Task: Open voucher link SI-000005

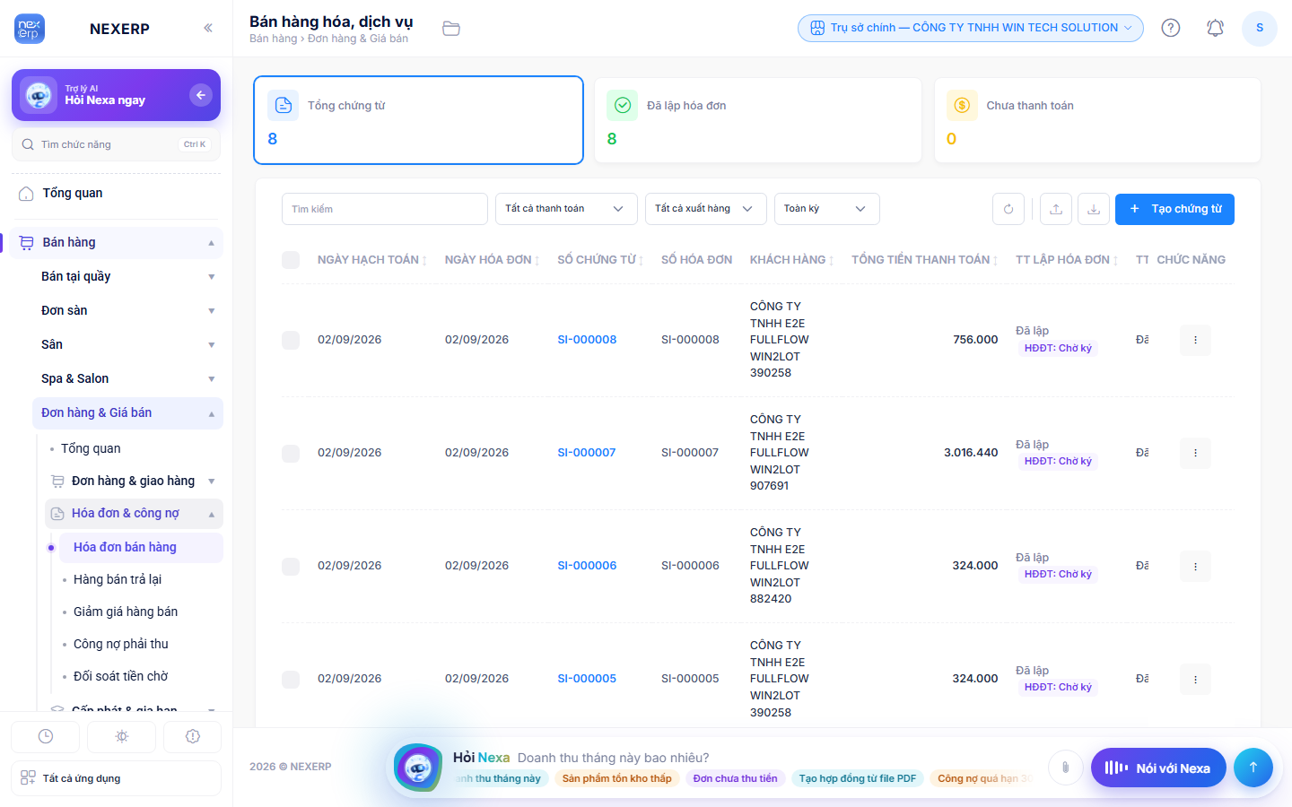Action: [587, 679]
